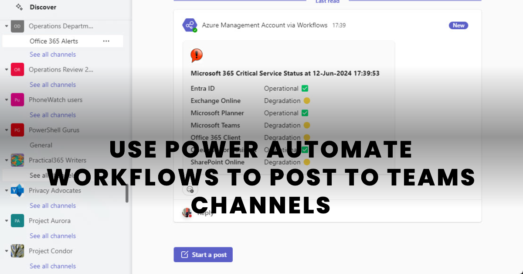
Task: See all channels under Project Aurora
Action: 53,236
